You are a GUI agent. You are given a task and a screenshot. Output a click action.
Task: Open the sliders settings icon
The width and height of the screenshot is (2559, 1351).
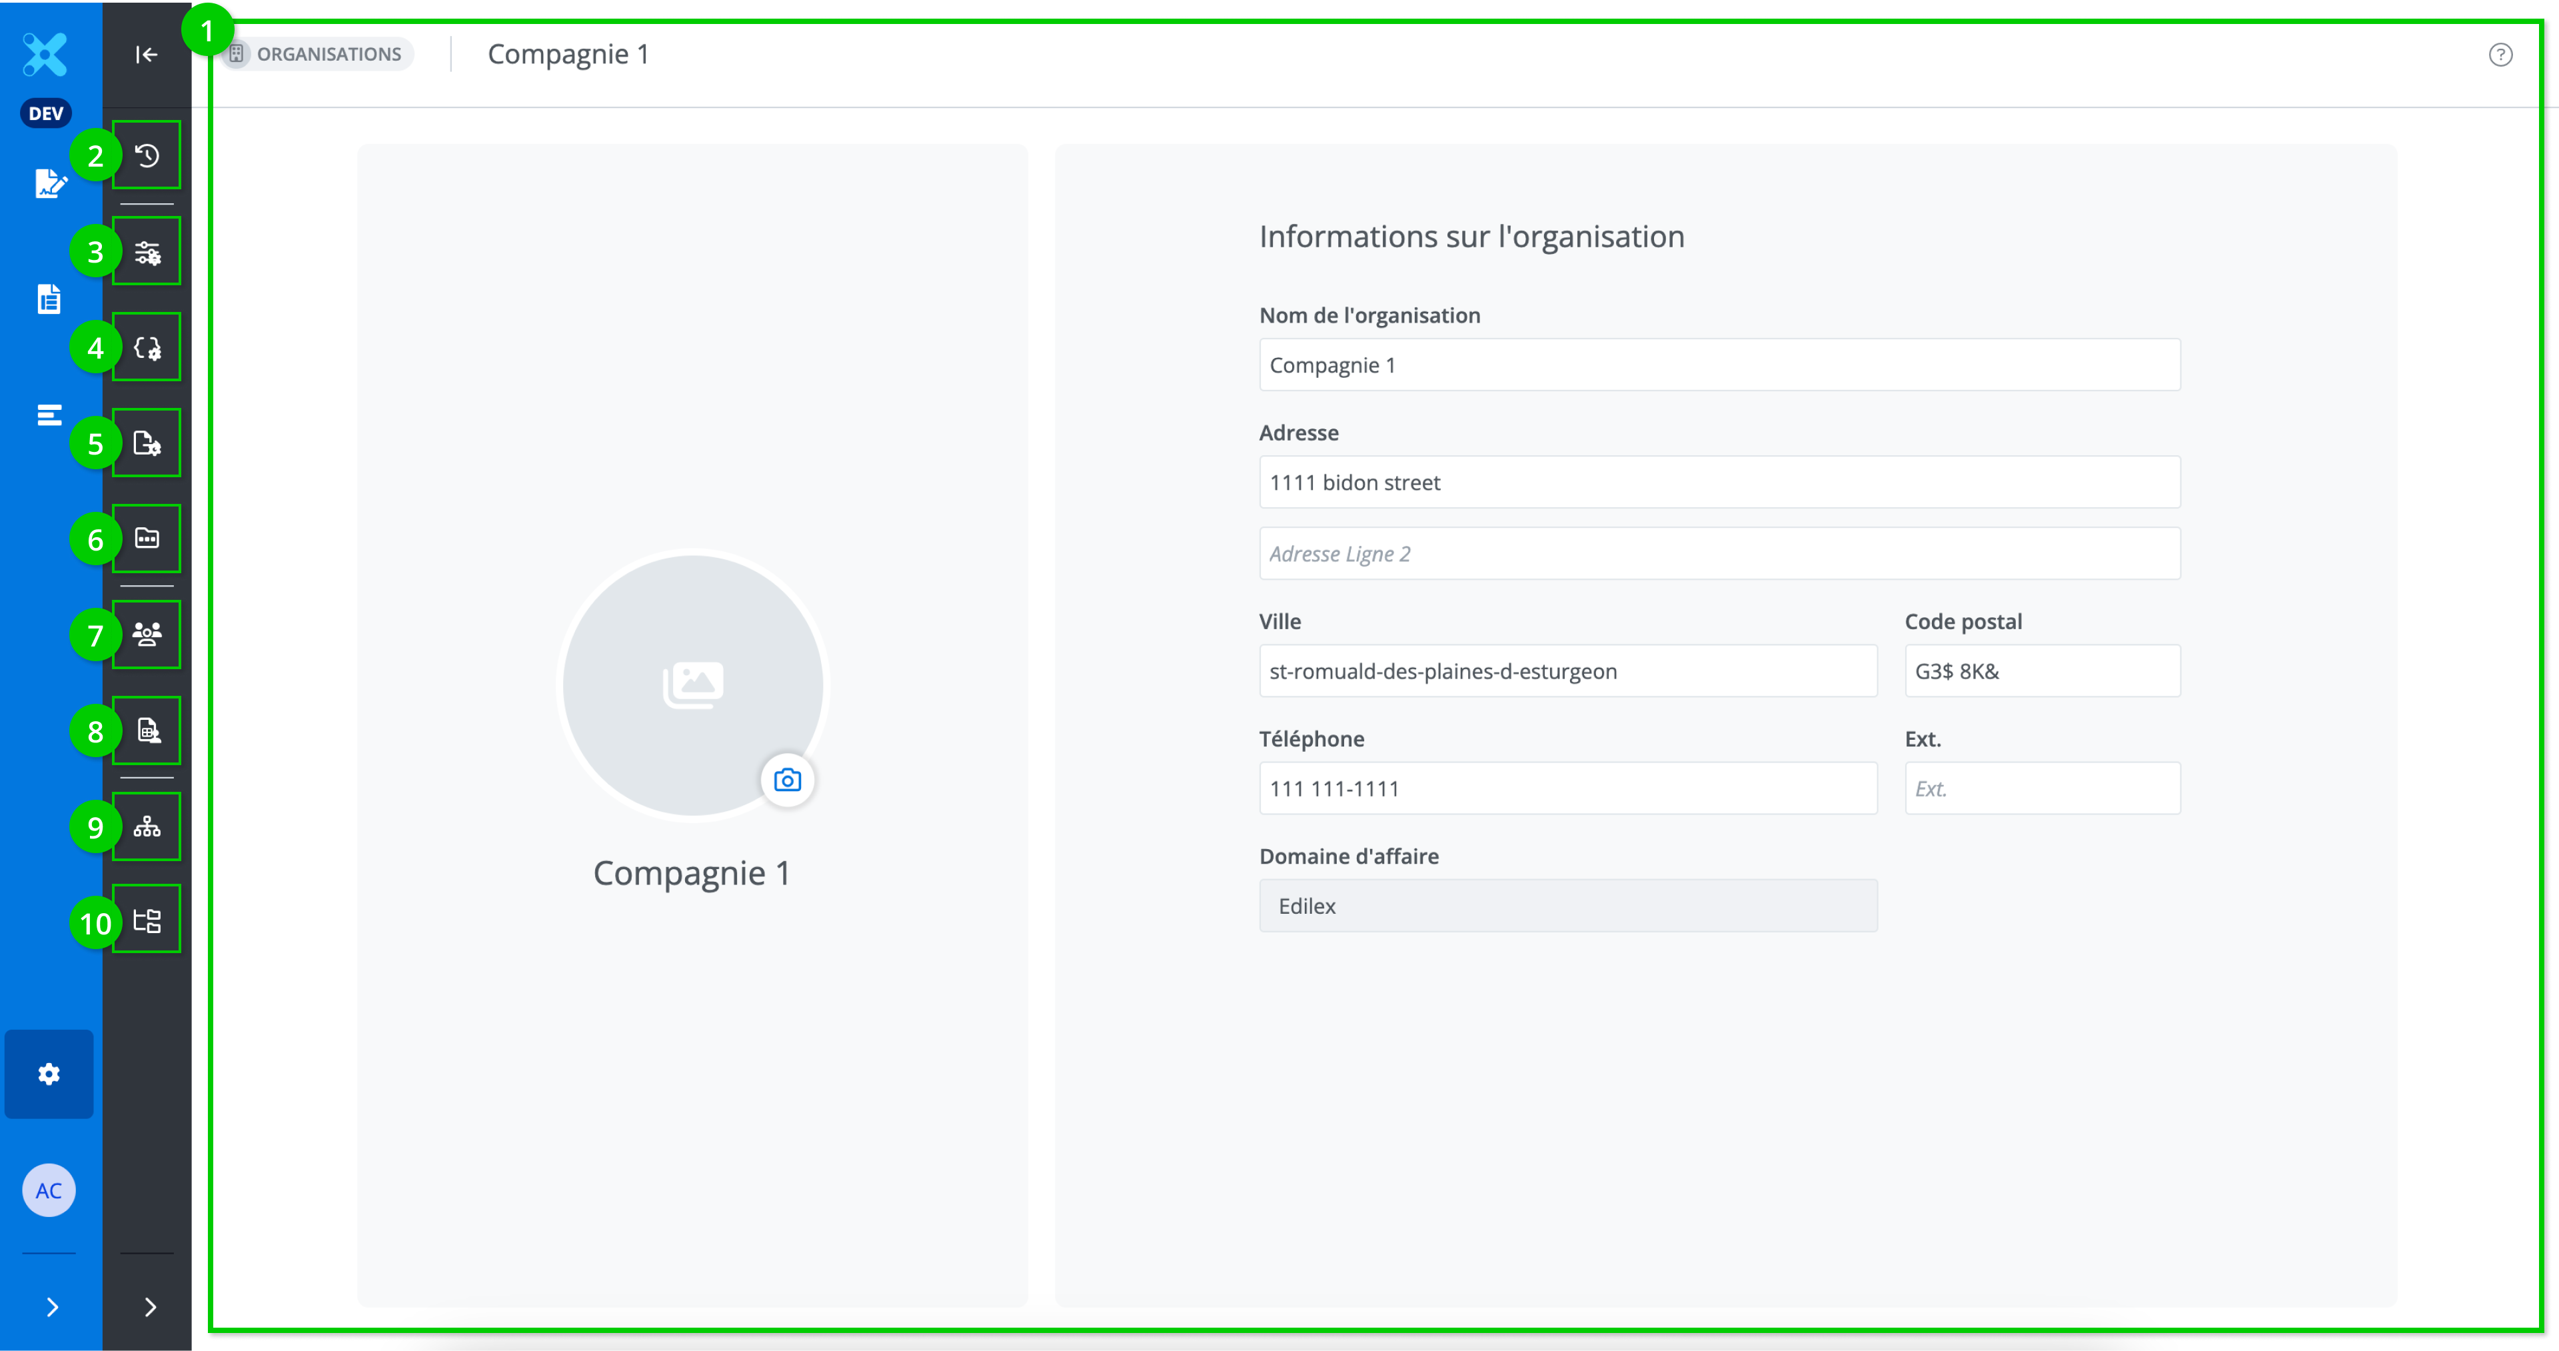click(147, 253)
